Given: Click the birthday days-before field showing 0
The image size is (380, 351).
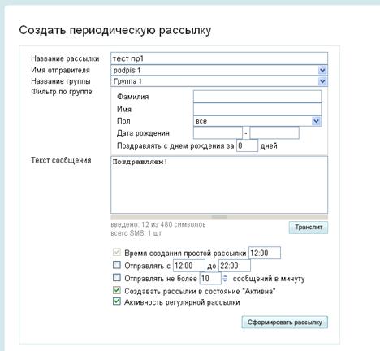Looking at the screenshot, I should (247, 145).
